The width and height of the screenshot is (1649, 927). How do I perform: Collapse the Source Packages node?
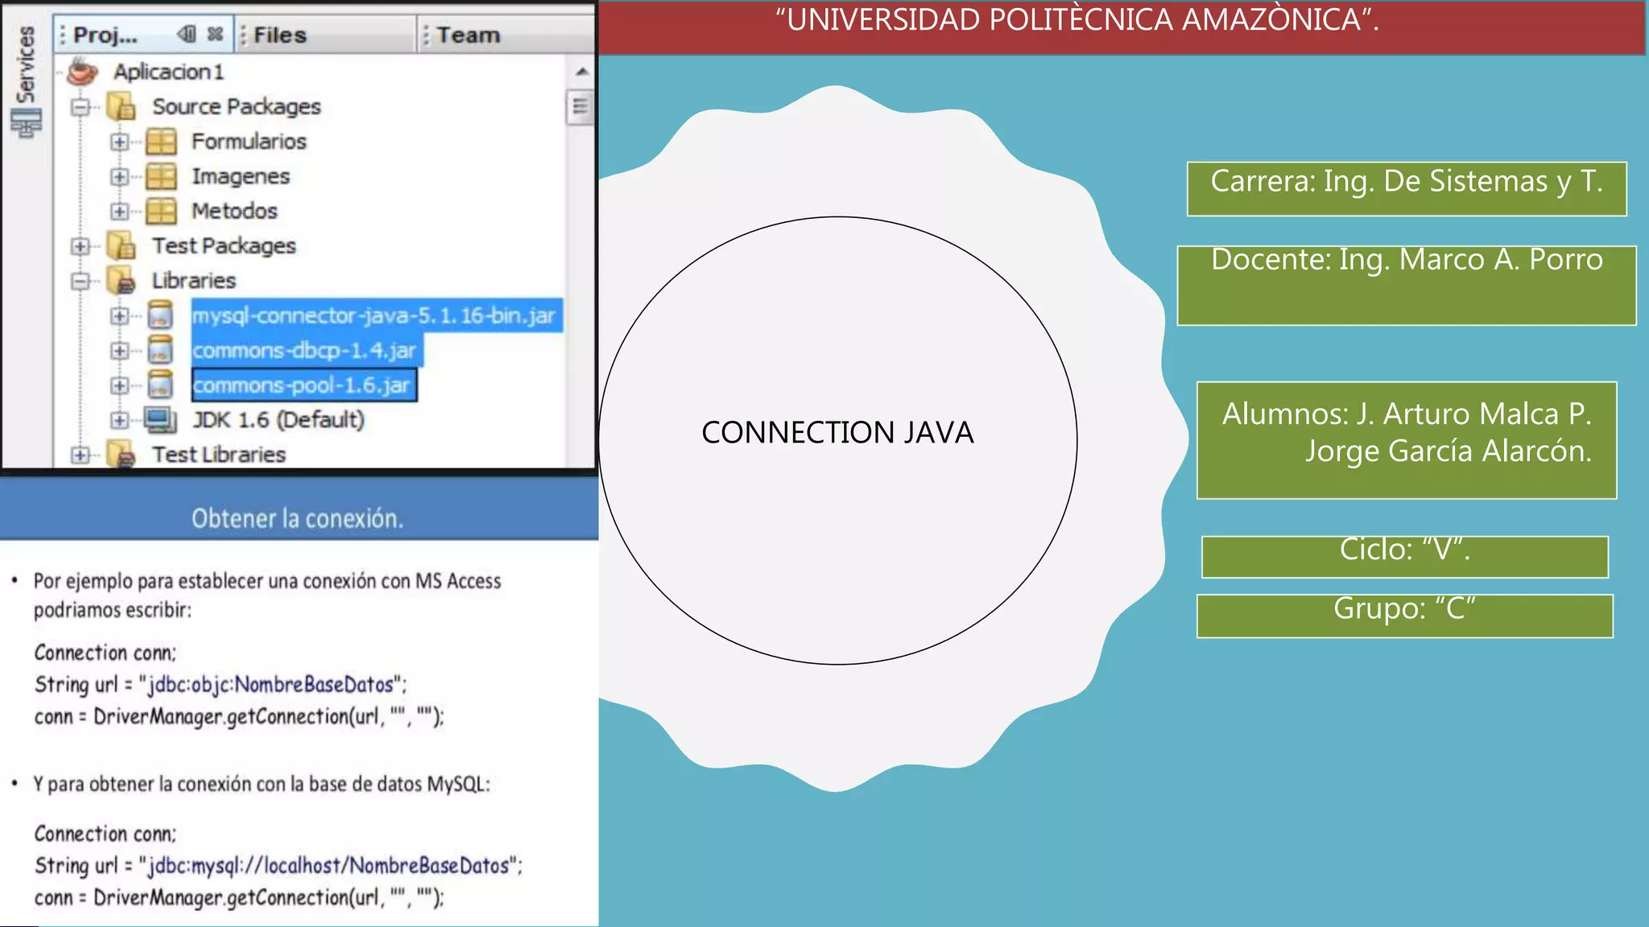tap(80, 106)
